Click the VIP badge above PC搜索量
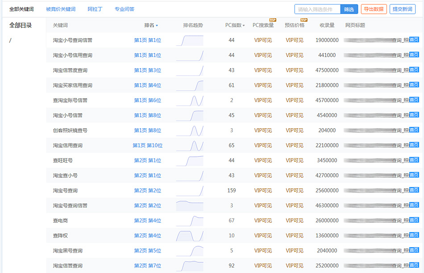The height and width of the screenshot is (273, 424). (x=273, y=20)
